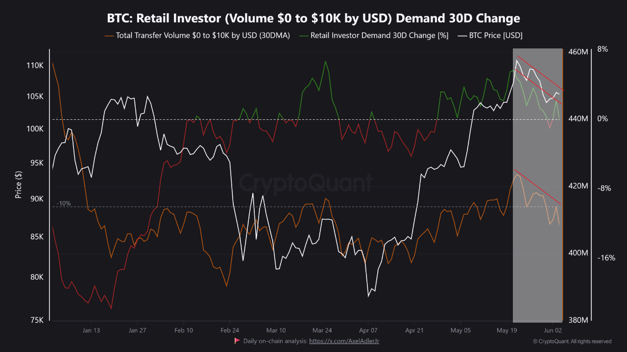The height and width of the screenshot is (352, 627).
Task: Open the x.com/AxelAdlerJr link
Action: tap(343, 341)
